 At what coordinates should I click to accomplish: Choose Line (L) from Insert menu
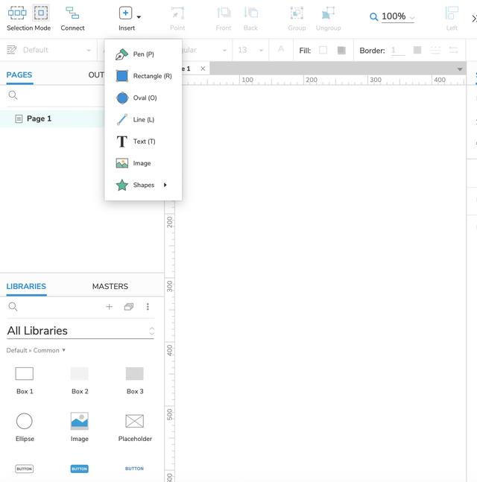point(143,120)
